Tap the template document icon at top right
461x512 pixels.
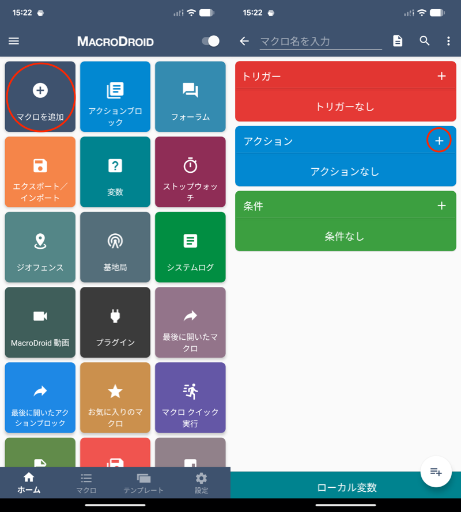(x=398, y=41)
